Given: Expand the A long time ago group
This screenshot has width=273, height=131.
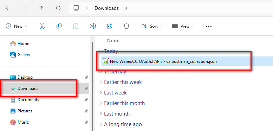Looking at the screenshot, I should tap(100, 124).
